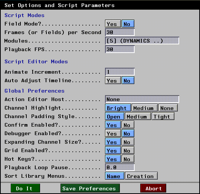
Task: Select No for Auto Adjust Timeline
Action: (x=128, y=80)
